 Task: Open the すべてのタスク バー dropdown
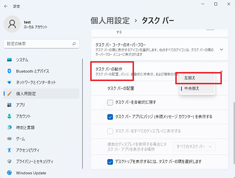194,146
